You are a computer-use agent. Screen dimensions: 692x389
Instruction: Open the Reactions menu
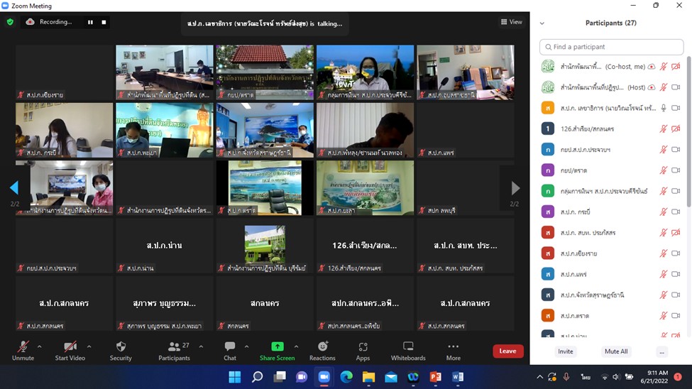[322, 347]
